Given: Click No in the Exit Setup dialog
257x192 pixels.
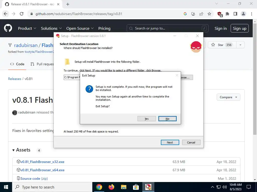Looking at the screenshot, I should click(x=167, y=119).
